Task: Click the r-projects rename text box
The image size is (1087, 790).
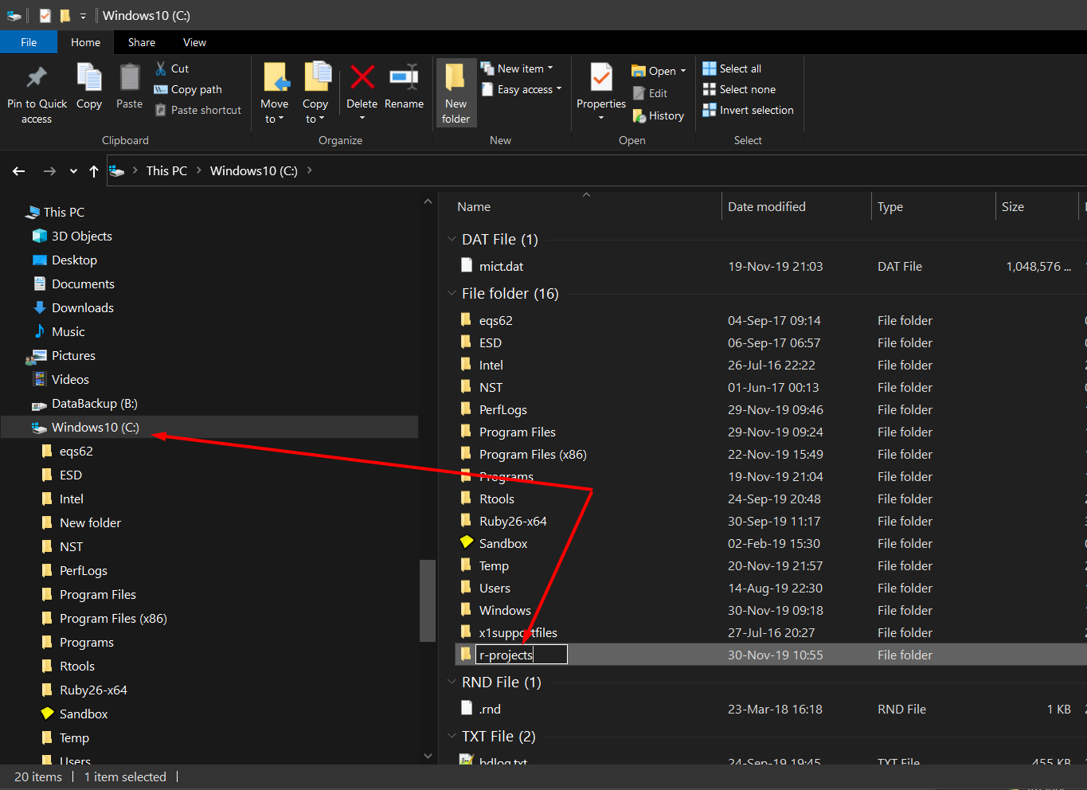Action: point(522,655)
